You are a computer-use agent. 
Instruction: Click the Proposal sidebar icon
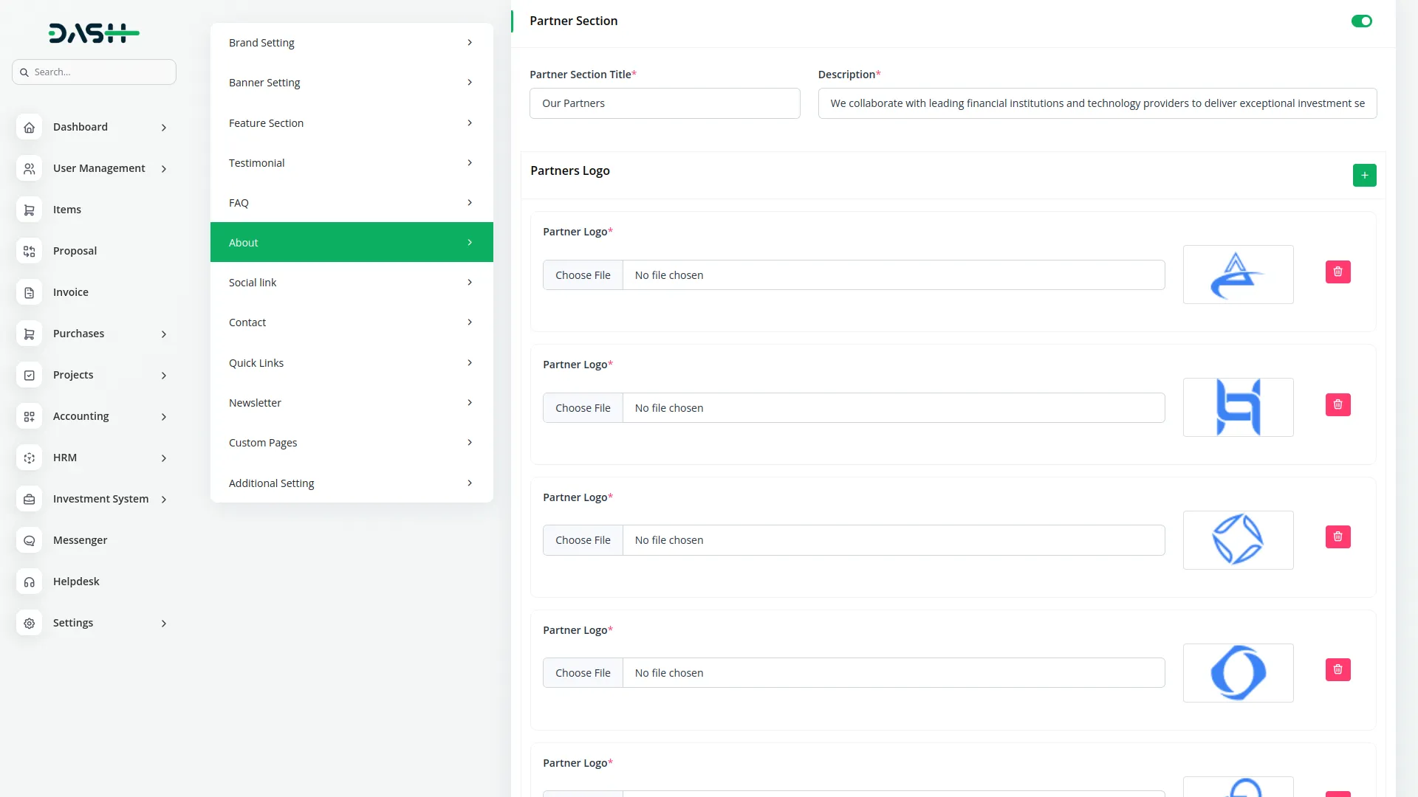pyautogui.click(x=30, y=252)
